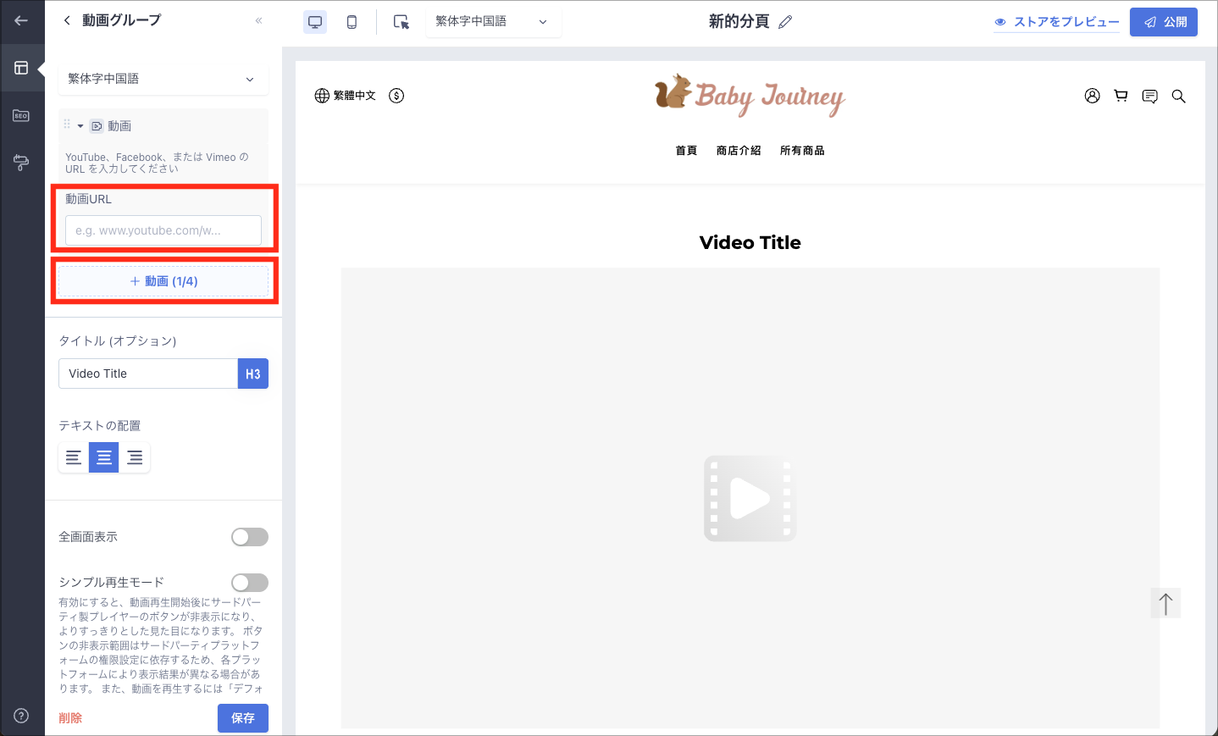Open the theme paint roller icon
Screen dimensions: 1218x736
(x=21, y=163)
